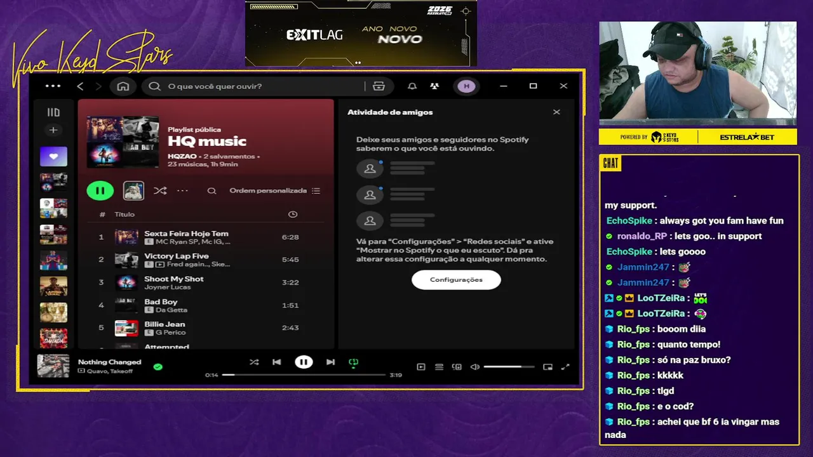Open sidebar playlist with 'DANADA' cover
This screenshot has width=813, height=457.
pyautogui.click(x=53, y=338)
